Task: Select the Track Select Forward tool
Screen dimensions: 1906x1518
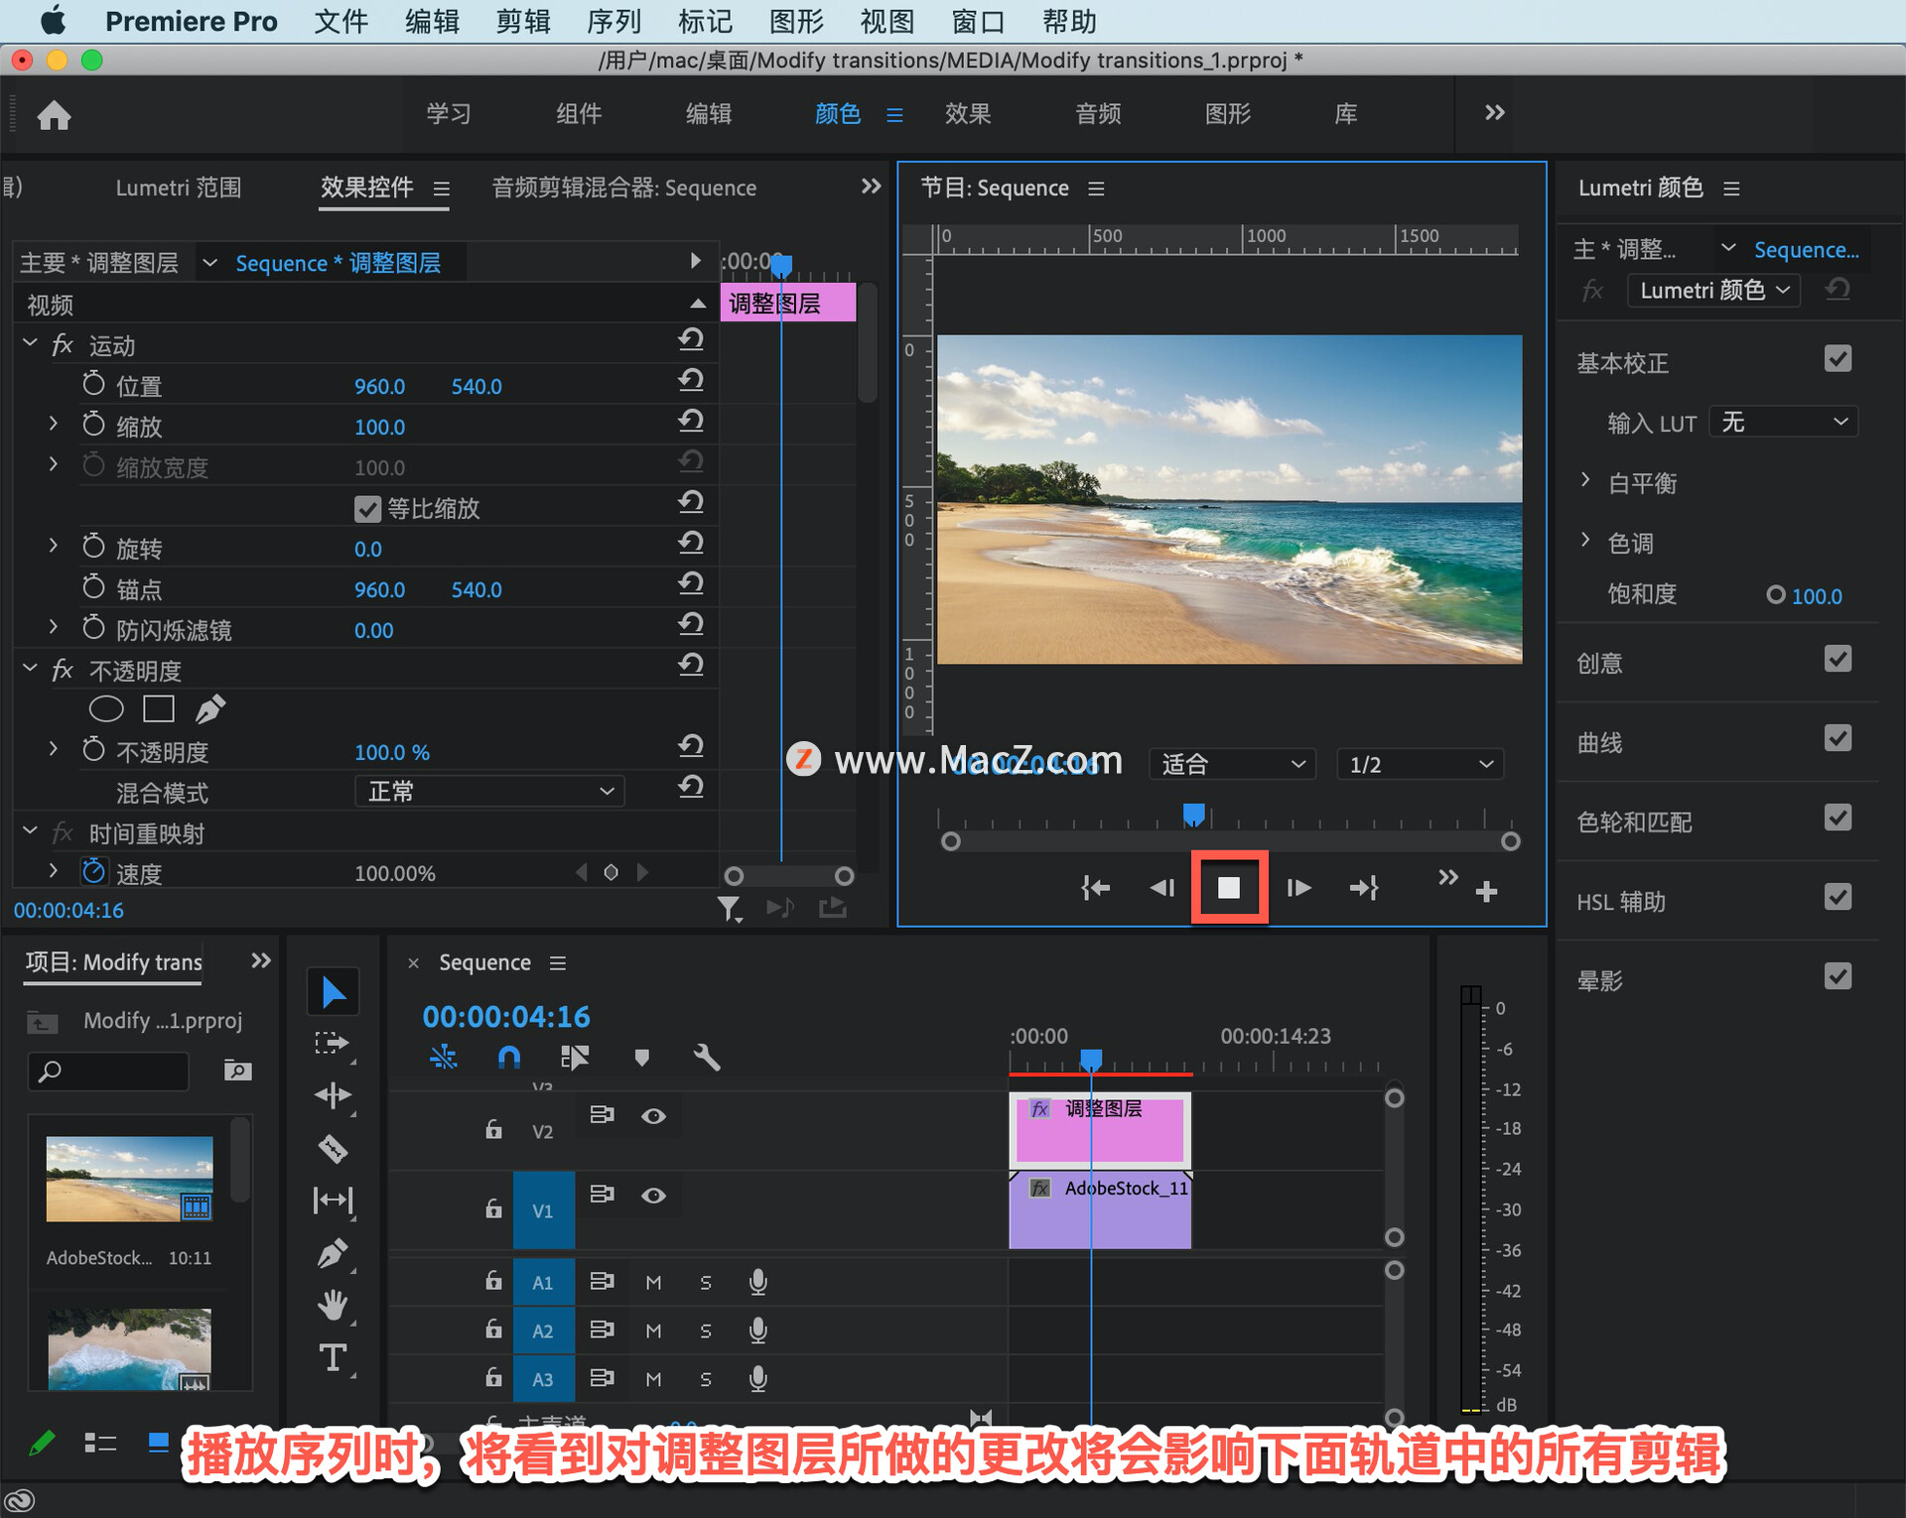Action: (333, 1043)
